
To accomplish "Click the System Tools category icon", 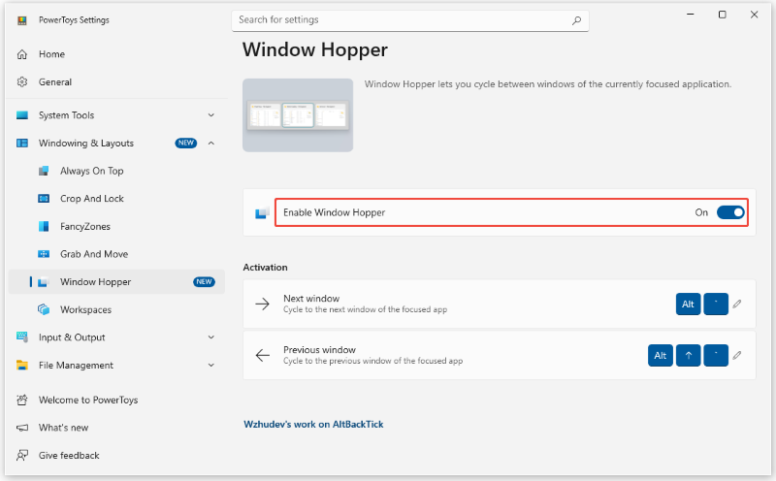I will point(21,115).
